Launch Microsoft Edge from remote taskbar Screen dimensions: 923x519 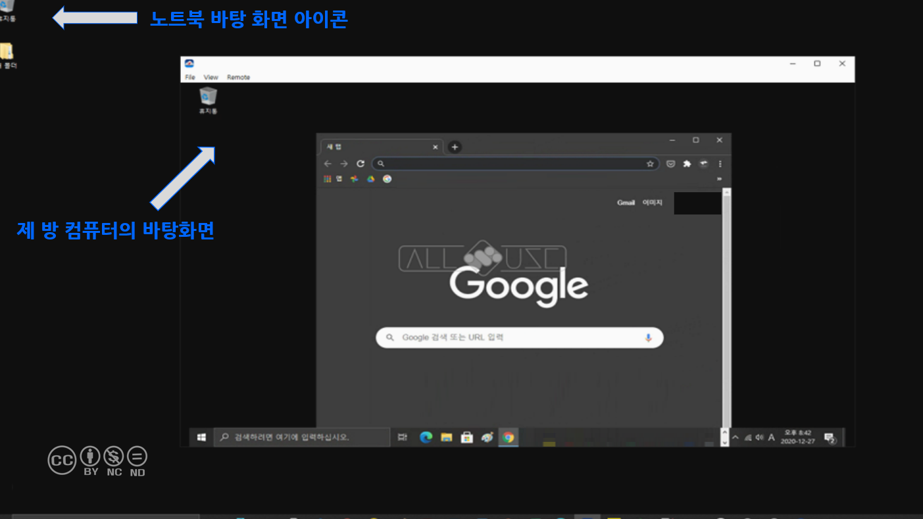pyautogui.click(x=426, y=437)
